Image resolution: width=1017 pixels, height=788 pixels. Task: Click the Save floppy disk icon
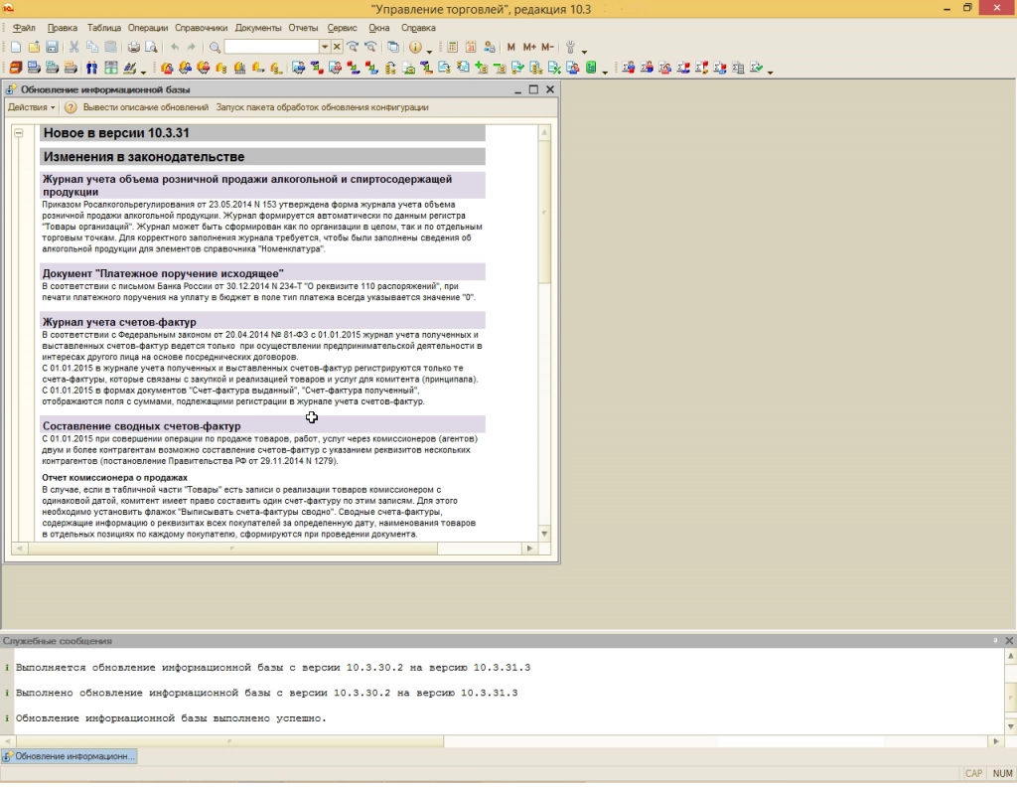(52, 47)
